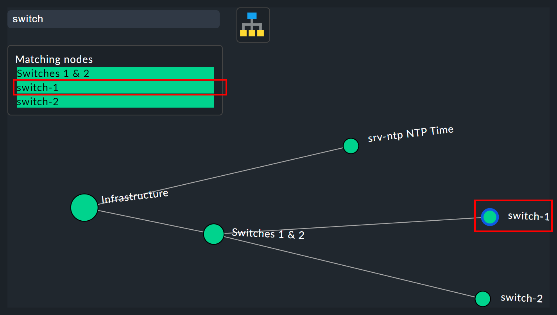The image size is (557, 315).
Task: Select switch-2 in the Matching nodes list
Action: 115,101
